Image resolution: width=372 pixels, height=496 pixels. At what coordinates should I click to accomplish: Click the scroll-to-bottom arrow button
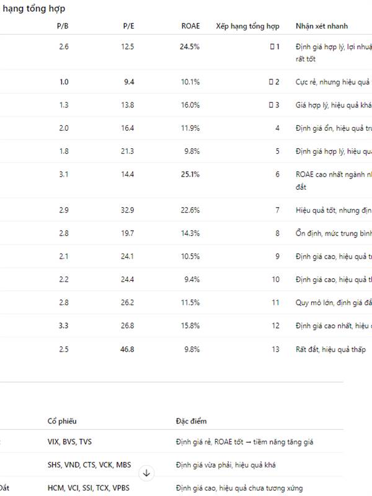tap(146, 473)
